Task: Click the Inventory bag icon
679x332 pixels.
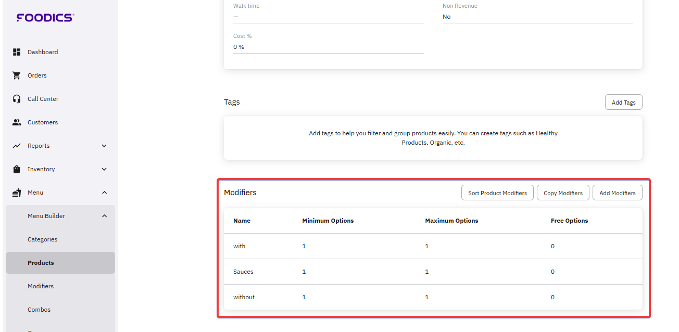Action: tap(17, 169)
